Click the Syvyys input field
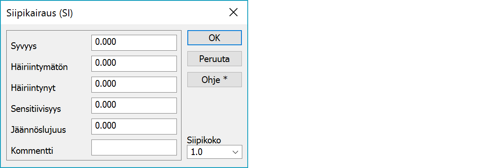The height and width of the screenshot is (168, 503). tap(134, 42)
